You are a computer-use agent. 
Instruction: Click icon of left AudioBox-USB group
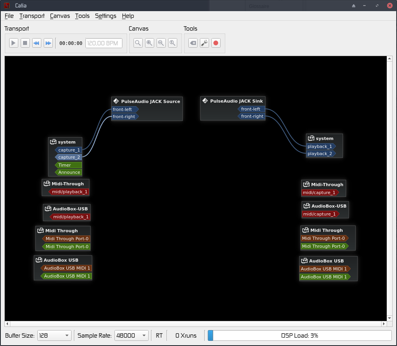[x=48, y=208]
